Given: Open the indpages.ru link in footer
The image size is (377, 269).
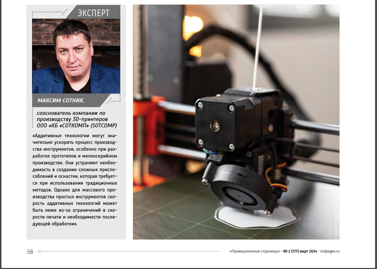Looking at the screenshot, I should pyautogui.click(x=330, y=251).
